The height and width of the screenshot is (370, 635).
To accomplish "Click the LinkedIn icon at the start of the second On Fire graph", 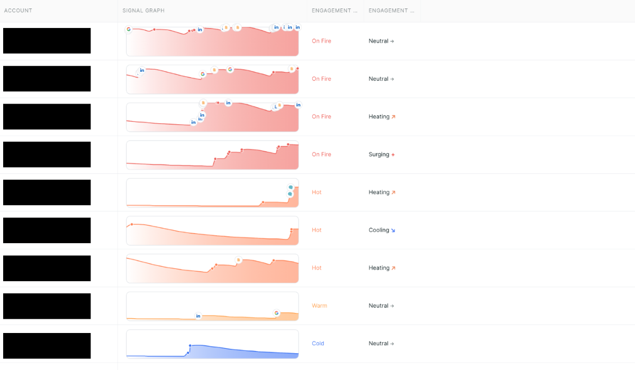I will 142,70.
